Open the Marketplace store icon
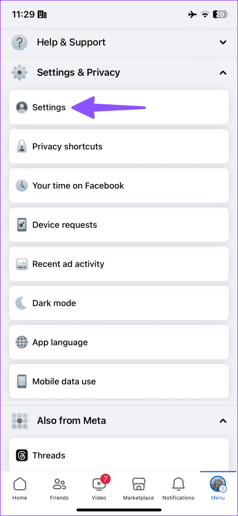238x516 pixels. [x=138, y=484]
